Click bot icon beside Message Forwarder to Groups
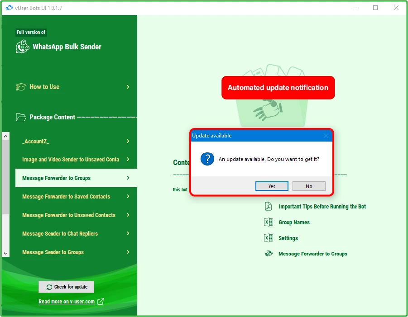 click(268, 254)
